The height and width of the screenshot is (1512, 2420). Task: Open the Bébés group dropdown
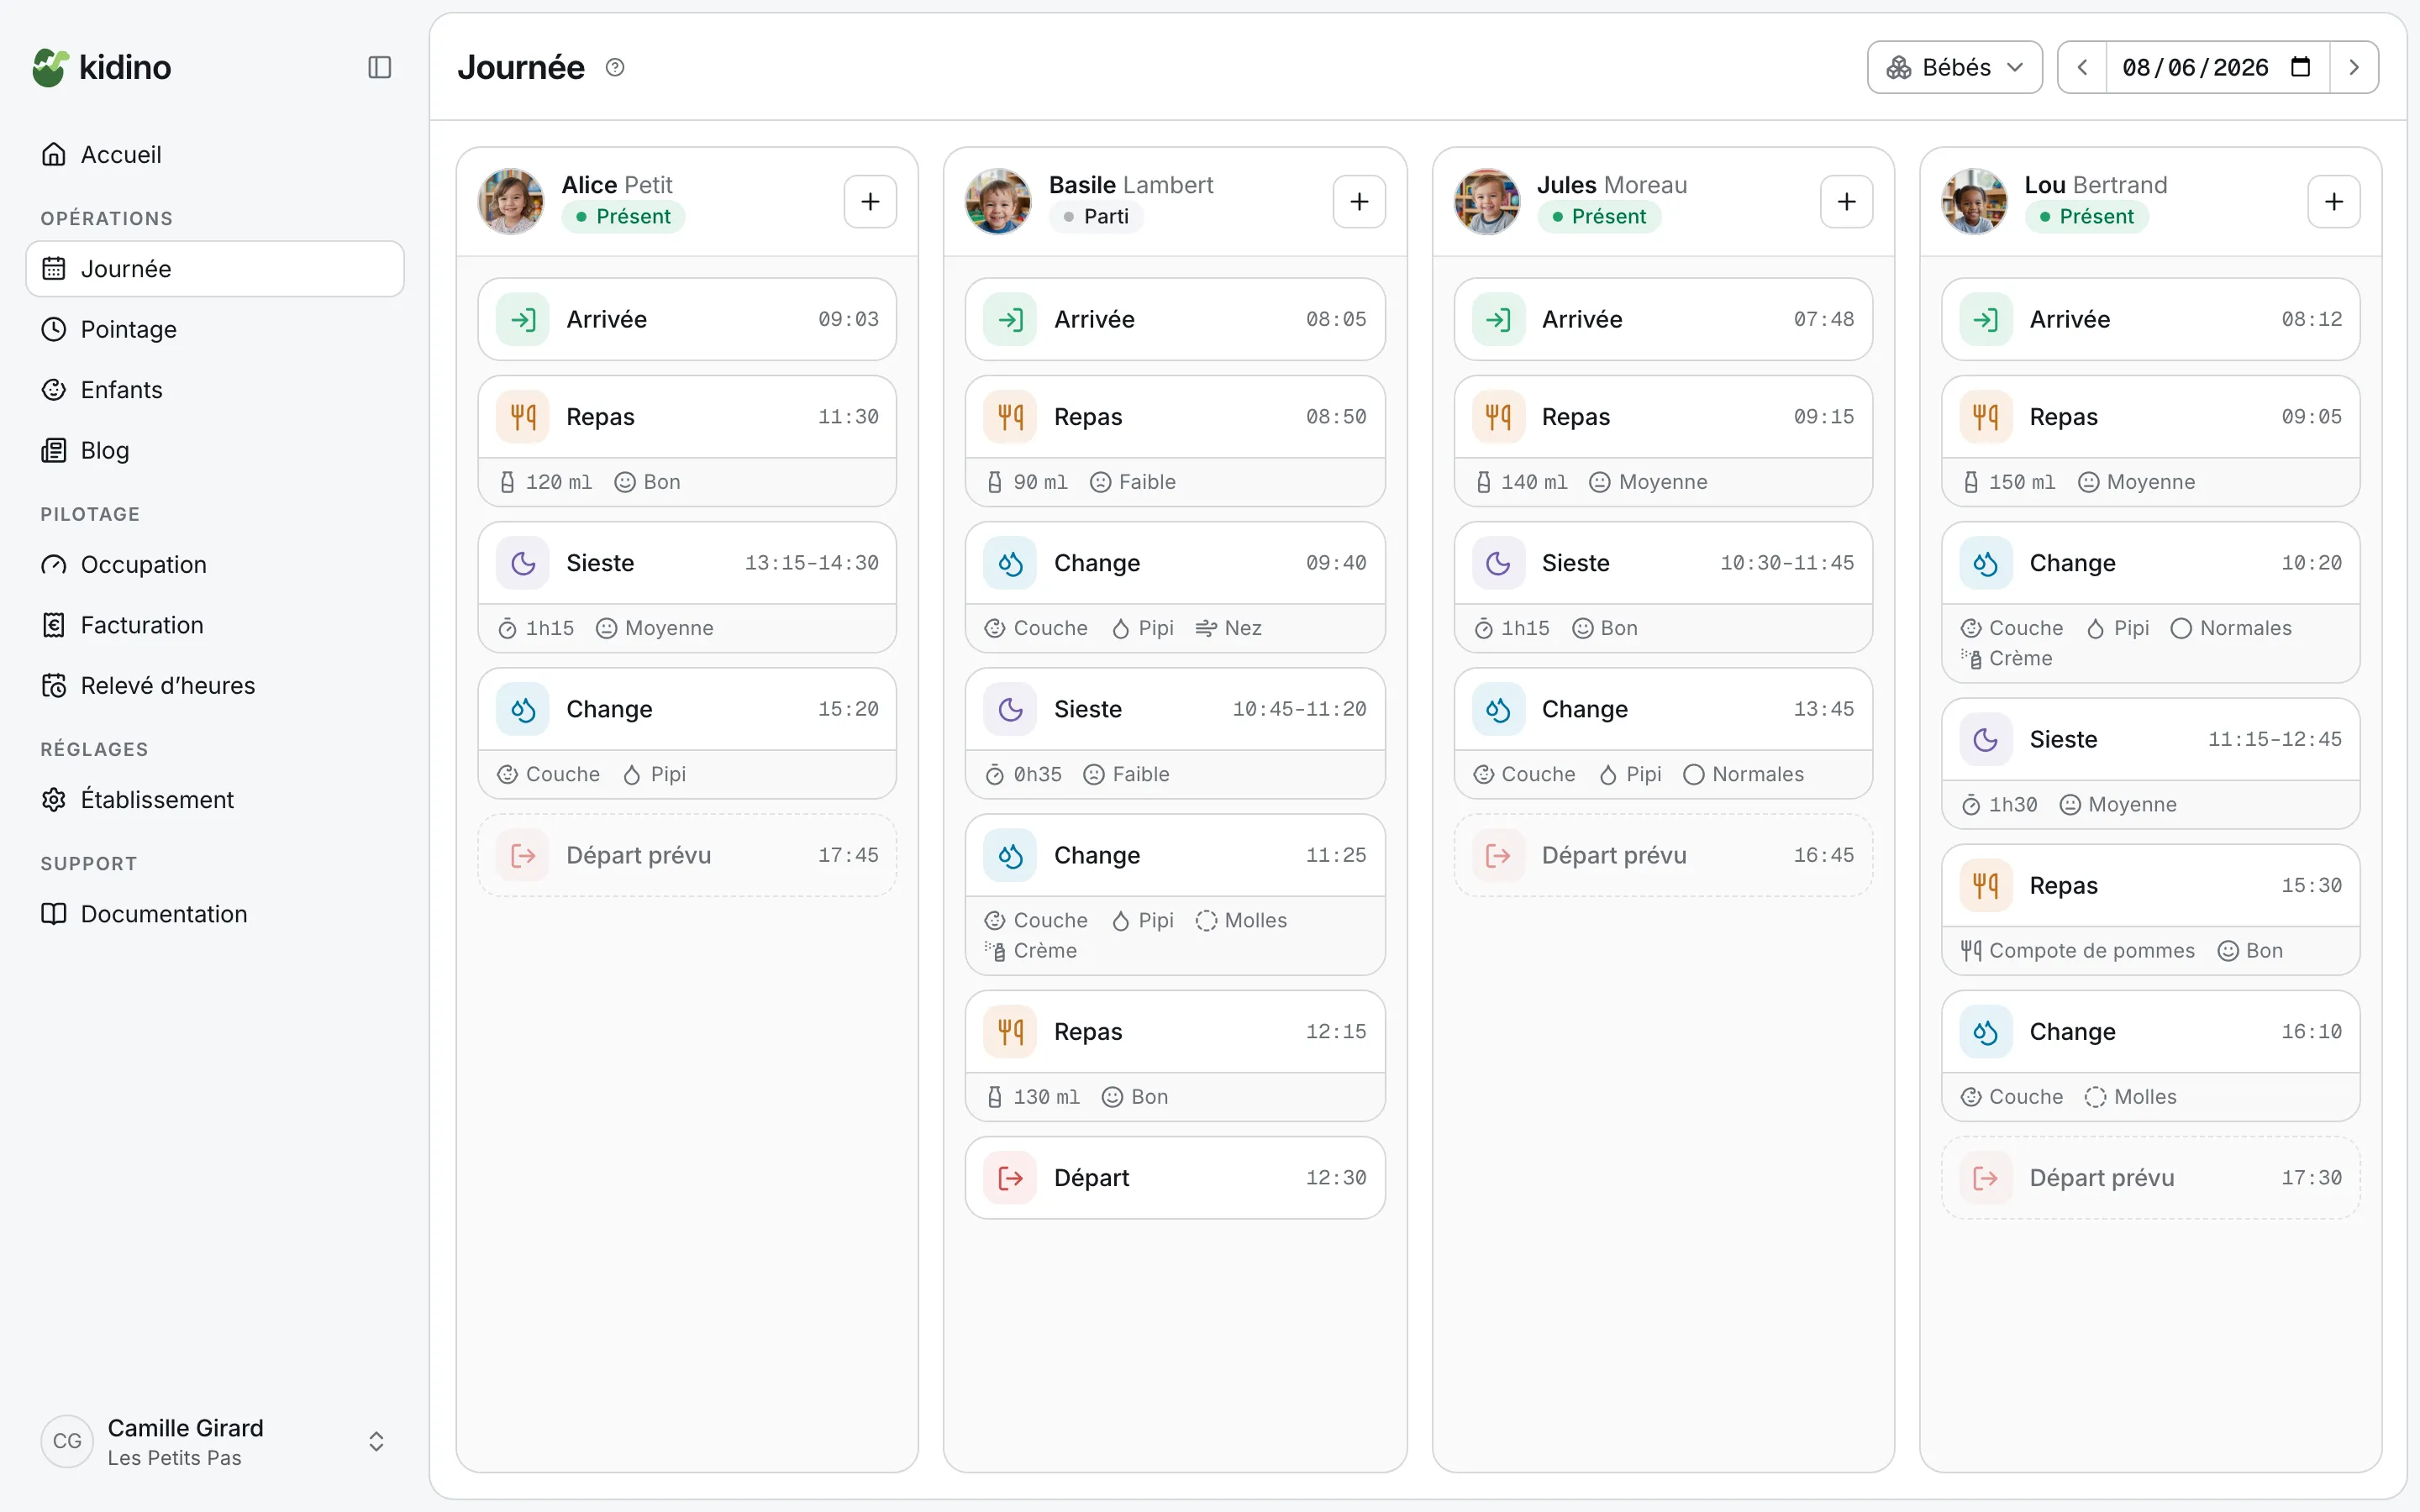tap(1954, 67)
